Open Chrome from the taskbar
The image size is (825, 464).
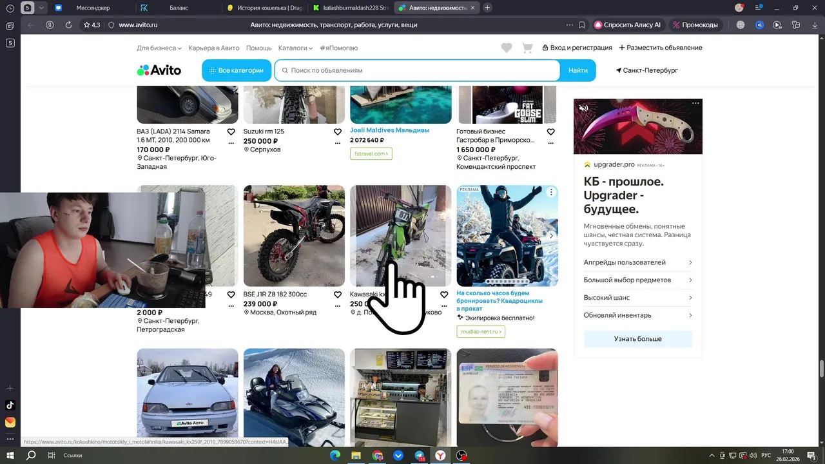click(x=377, y=456)
